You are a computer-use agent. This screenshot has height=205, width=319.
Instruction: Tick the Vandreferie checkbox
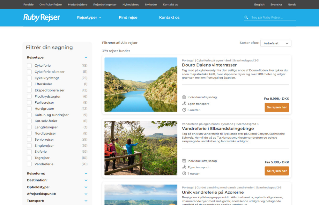(x=29, y=164)
